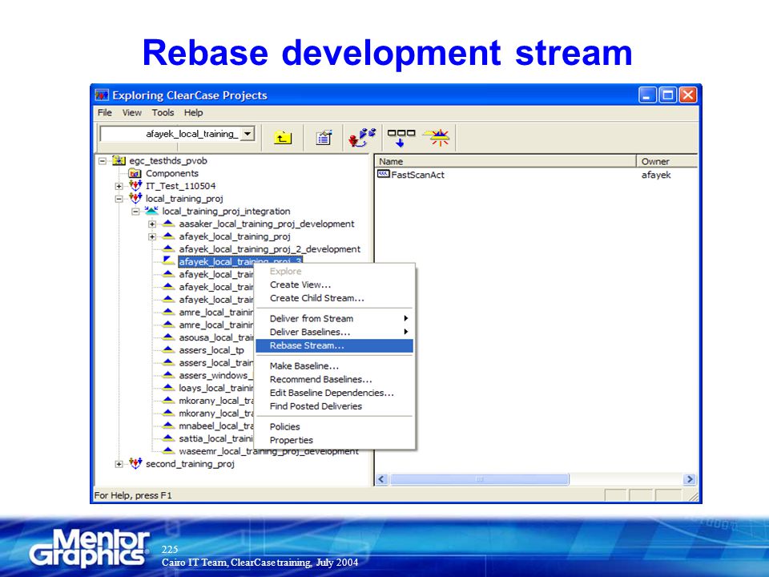
Task: Select the Components tree label
Action: (x=171, y=173)
